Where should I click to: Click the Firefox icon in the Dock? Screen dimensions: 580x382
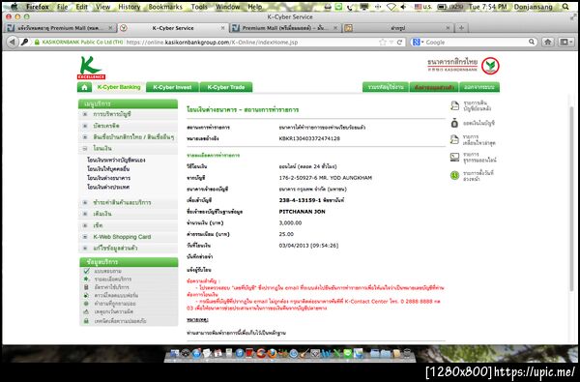point(272,354)
